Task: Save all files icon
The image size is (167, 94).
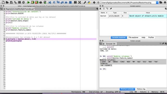Action: [15, 2]
